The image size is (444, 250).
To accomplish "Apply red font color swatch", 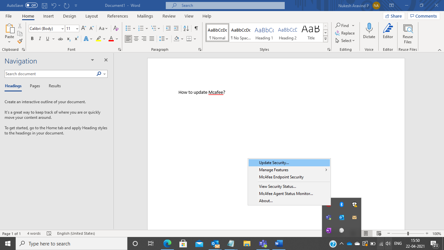I will 111,39.
